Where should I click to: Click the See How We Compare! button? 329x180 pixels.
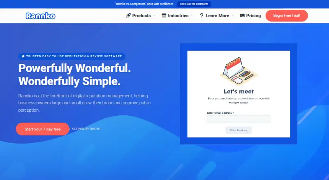(194, 4)
